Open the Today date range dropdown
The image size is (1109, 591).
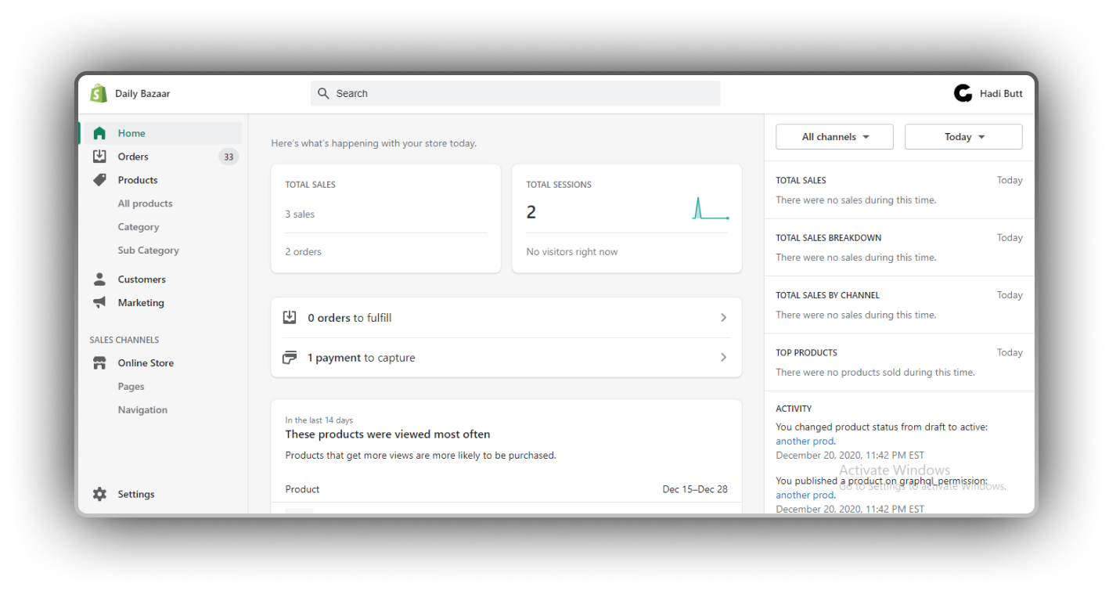pos(963,137)
